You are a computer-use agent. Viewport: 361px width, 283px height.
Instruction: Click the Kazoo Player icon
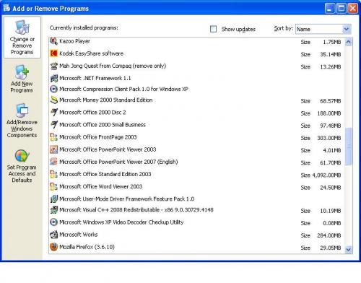[53, 41]
